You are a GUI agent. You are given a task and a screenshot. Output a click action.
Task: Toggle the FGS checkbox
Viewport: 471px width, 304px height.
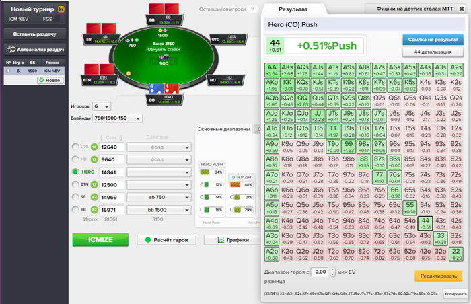57,19
